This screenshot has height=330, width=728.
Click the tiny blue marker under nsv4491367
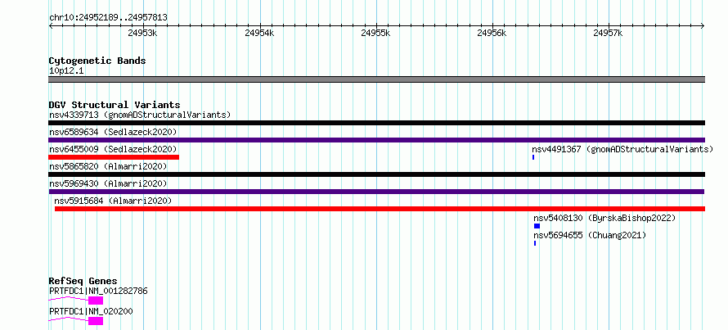tap(533, 157)
